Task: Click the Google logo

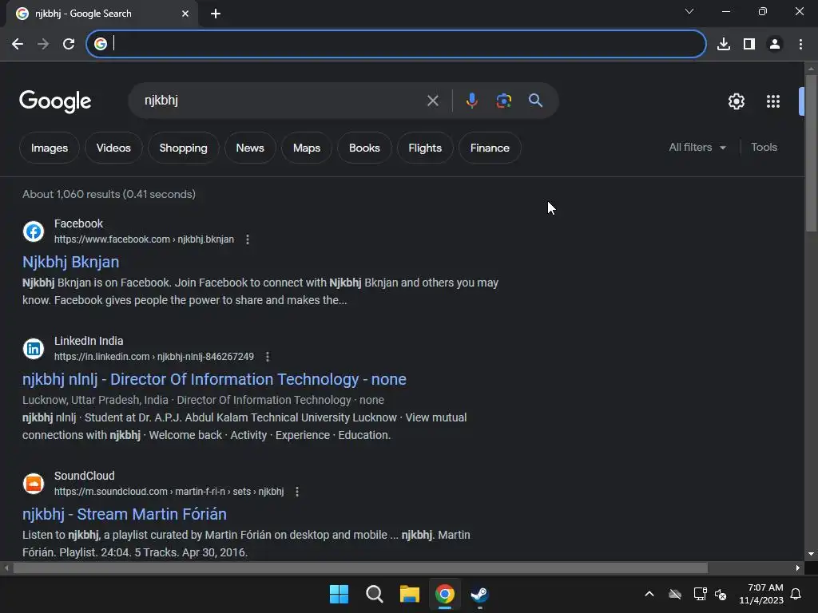Action: click(x=55, y=101)
